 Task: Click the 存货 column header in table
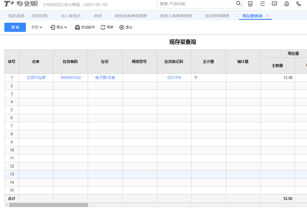(x=105, y=61)
